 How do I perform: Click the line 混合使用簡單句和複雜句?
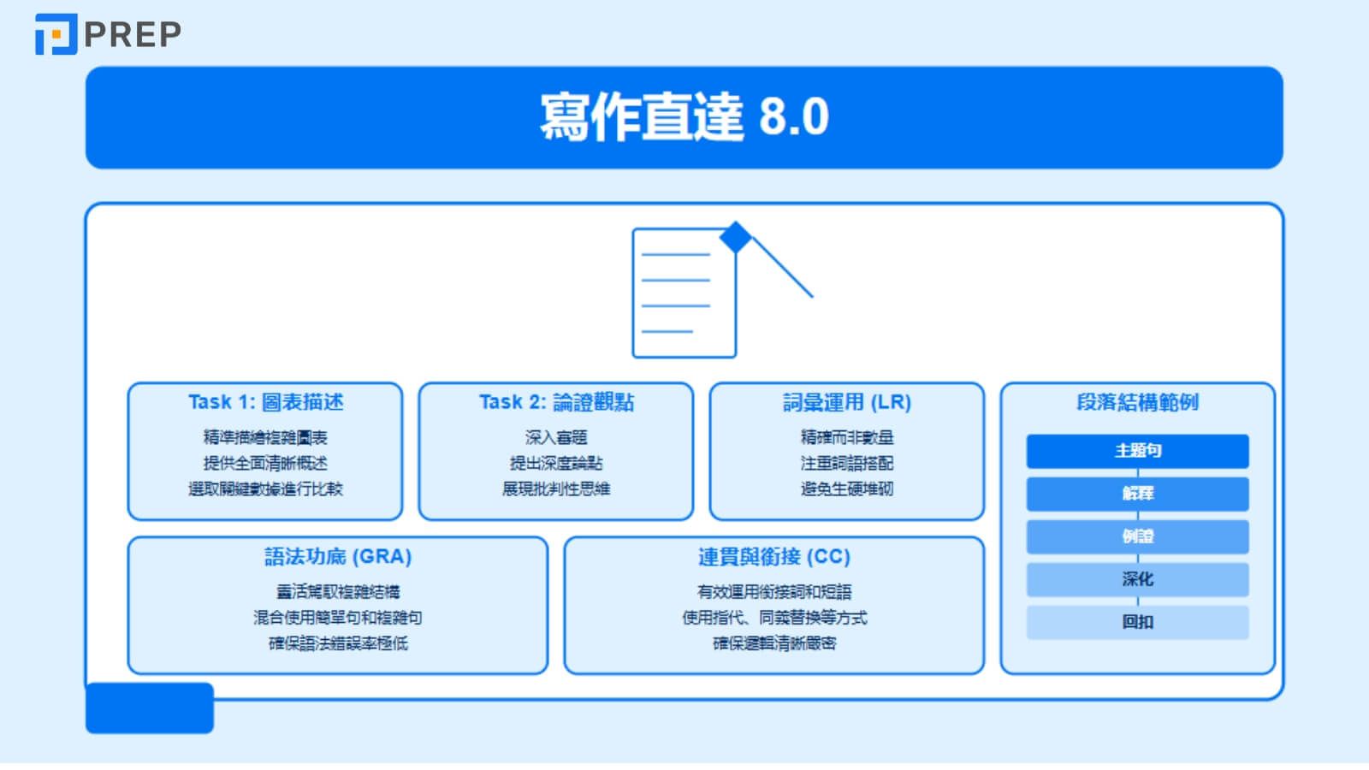tap(338, 617)
